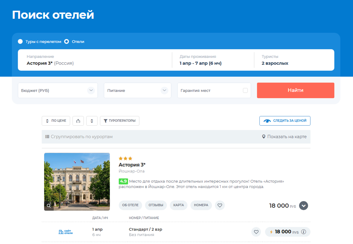Expand the Бюджет (РУБ) dropdown
Image resolution: width=353 pixels, height=244 pixels.
(x=58, y=90)
